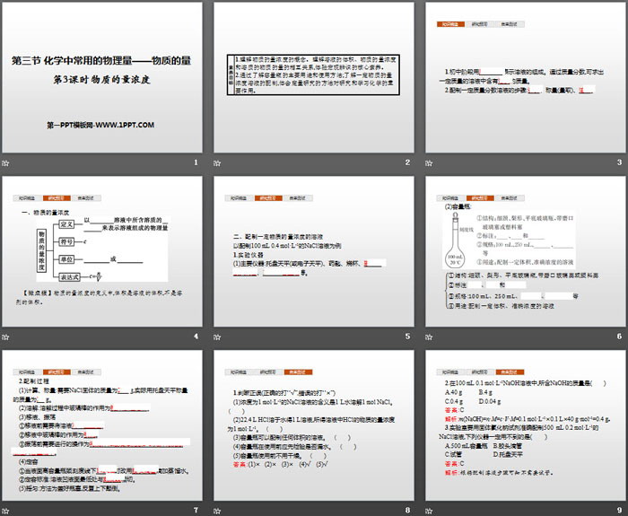This screenshot has width=628, height=516.
Task: Click the animation star icon under slide 3
Action: (429, 163)
